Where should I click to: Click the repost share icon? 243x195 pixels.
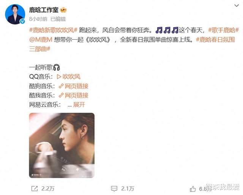pyautogui.click(x=35, y=189)
